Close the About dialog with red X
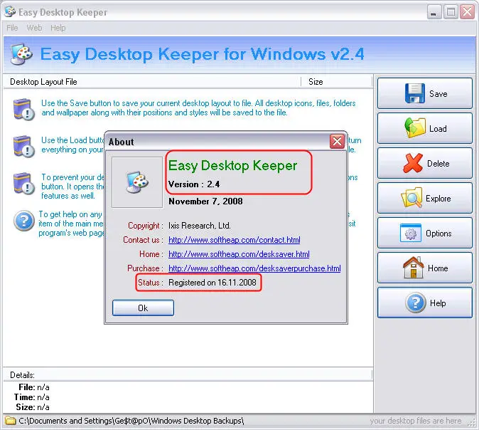 (337, 142)
